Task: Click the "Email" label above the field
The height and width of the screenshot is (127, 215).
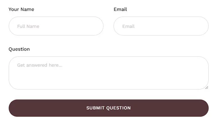Action: click(120, 9)
